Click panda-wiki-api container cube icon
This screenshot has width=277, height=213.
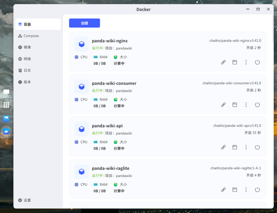tap(82, 129)
